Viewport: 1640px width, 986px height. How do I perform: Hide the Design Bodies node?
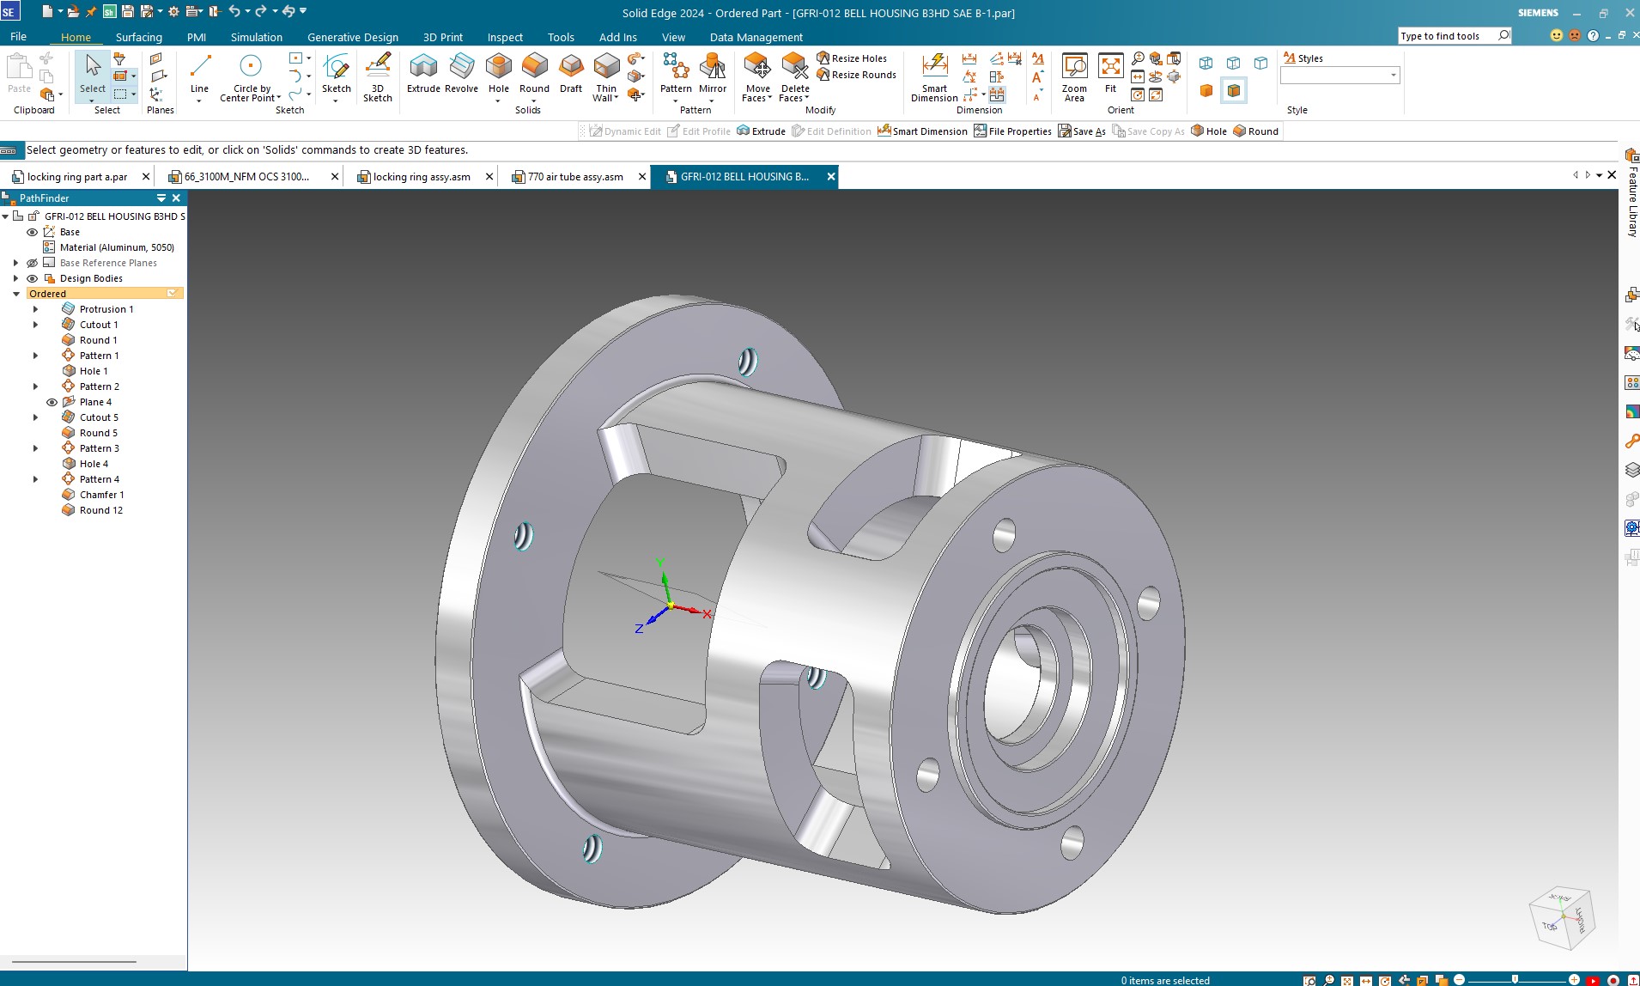point(33,278)
